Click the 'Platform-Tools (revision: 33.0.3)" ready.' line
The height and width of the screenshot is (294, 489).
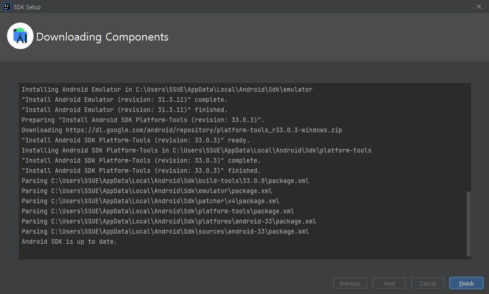coord(136,140)
